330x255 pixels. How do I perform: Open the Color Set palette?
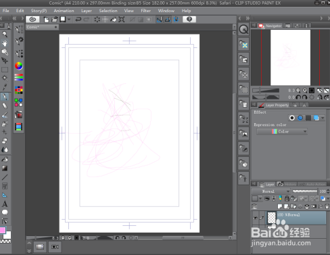(x=19, y=90)
